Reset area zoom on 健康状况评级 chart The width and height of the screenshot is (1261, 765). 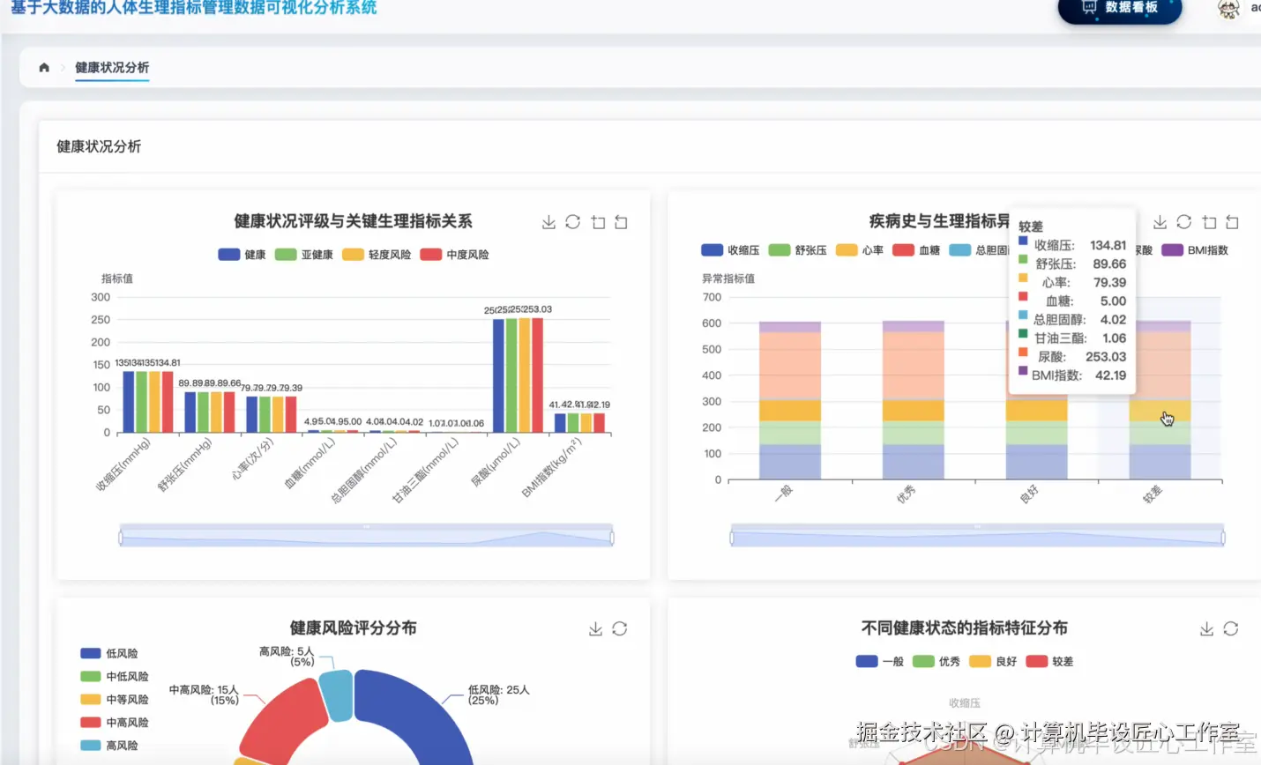[x=621, y=222]
